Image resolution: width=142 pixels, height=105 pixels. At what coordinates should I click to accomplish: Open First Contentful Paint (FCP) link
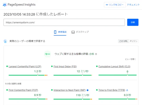(x=23, y=90)
